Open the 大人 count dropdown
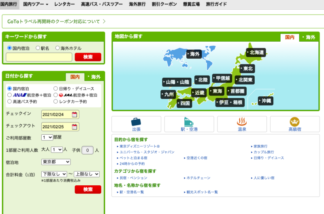This screenshot has height=214, width=324. click(57, 150)
